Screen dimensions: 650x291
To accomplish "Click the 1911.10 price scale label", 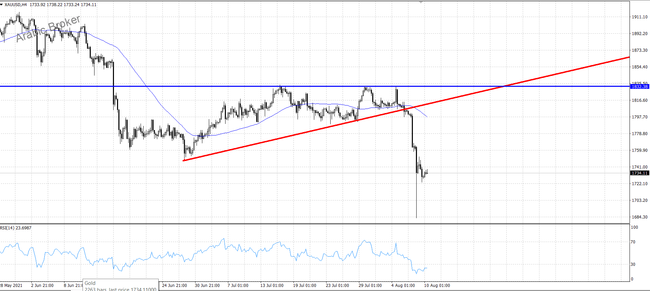I will (x=639, y=17).
